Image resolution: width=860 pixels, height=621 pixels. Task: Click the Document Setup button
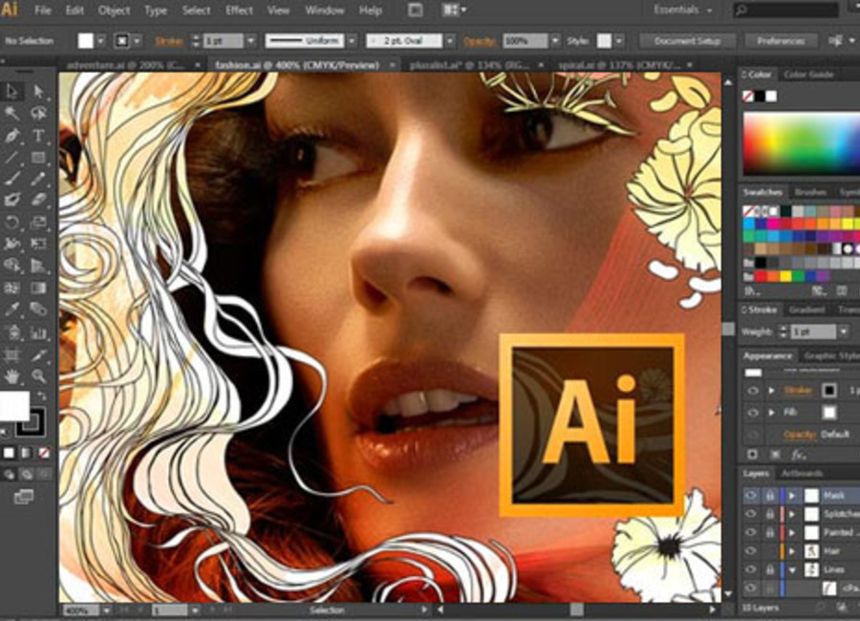687,40
